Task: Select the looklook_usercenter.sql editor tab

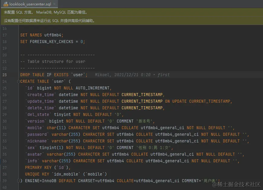Action: [29, 4]
